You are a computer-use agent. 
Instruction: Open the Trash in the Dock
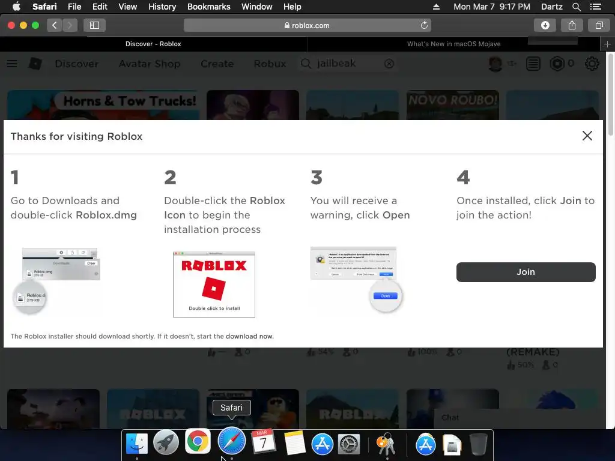click(479, 444)
